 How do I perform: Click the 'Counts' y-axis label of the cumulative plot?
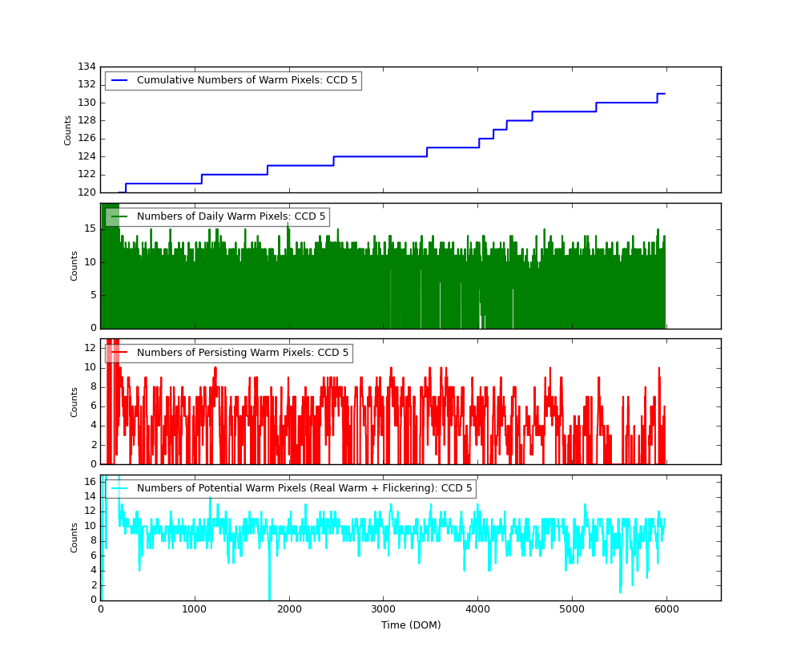tap(67, 131)
